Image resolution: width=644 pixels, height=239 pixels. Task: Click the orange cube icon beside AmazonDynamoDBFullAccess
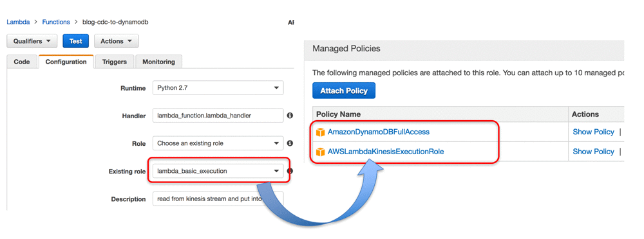tap(320, 132)
